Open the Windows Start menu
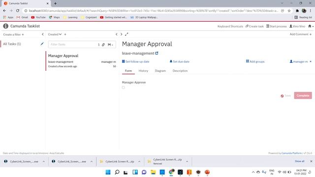The height and width of the screenshot is (177, 315). (108, 172)
